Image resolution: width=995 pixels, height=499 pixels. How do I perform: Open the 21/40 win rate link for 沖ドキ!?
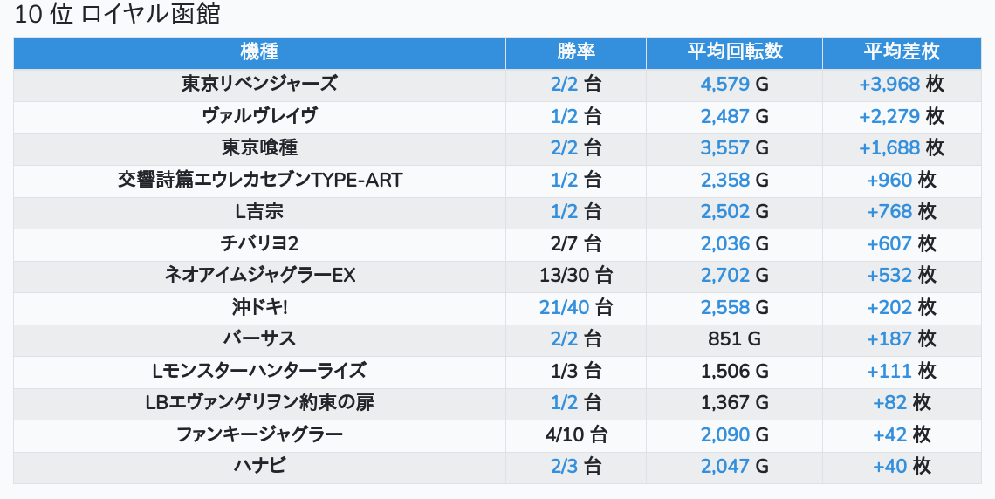[x=564, y=307]
